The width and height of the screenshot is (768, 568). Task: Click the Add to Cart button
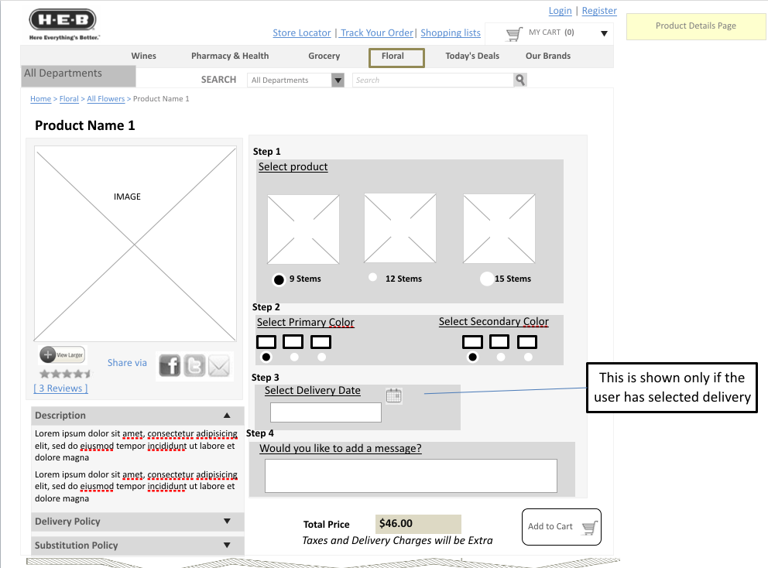[x=561, y=527]
